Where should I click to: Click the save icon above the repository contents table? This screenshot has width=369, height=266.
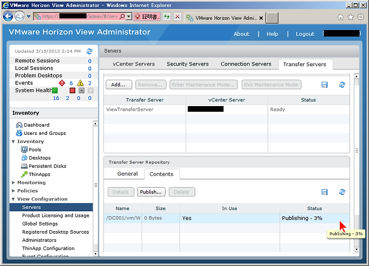(x=324, y=192)
